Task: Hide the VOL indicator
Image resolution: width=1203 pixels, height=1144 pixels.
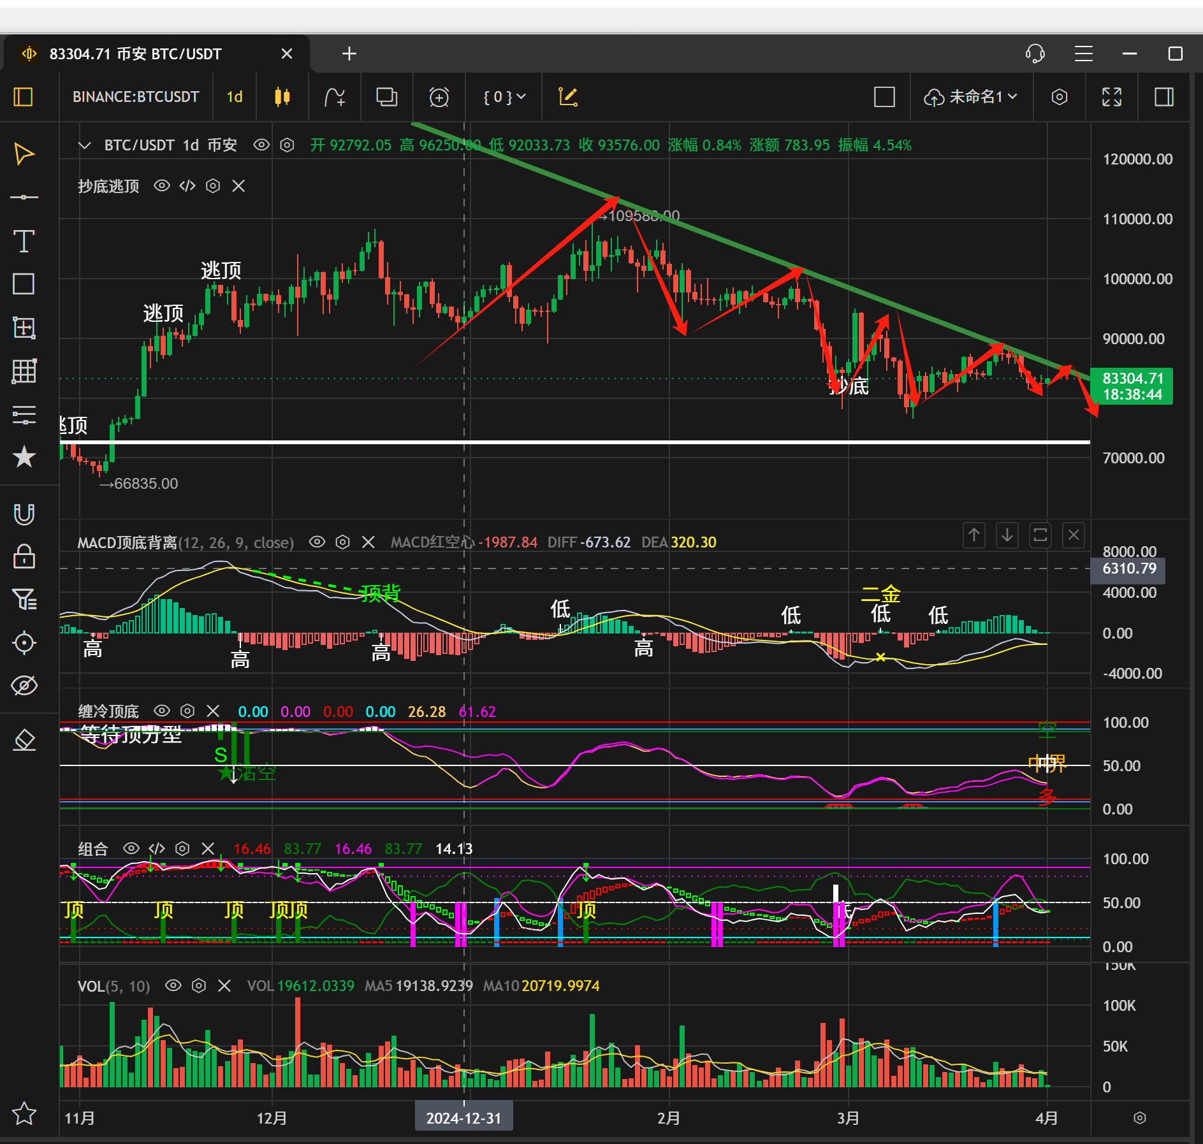Action: click(x=173, y=985)
